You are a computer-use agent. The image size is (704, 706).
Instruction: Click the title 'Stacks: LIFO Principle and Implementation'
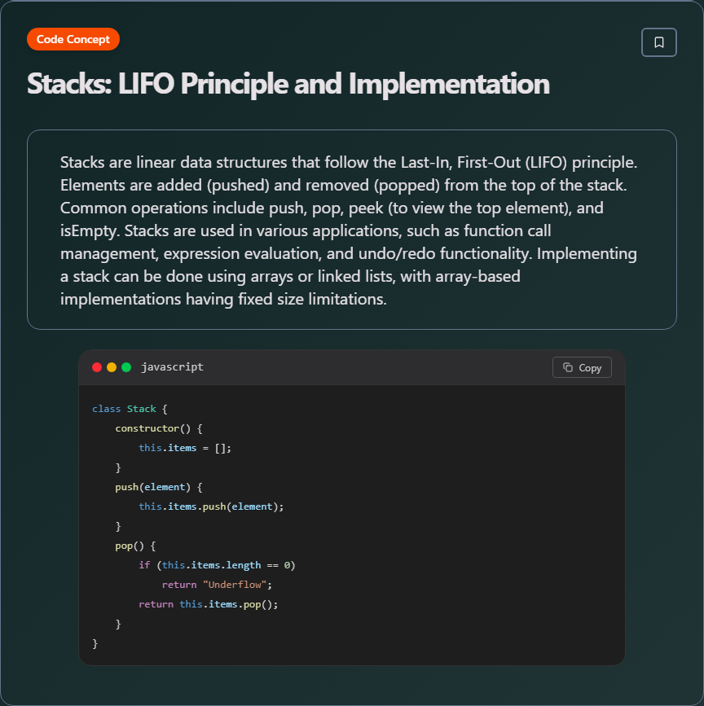[x=288, y=84]
